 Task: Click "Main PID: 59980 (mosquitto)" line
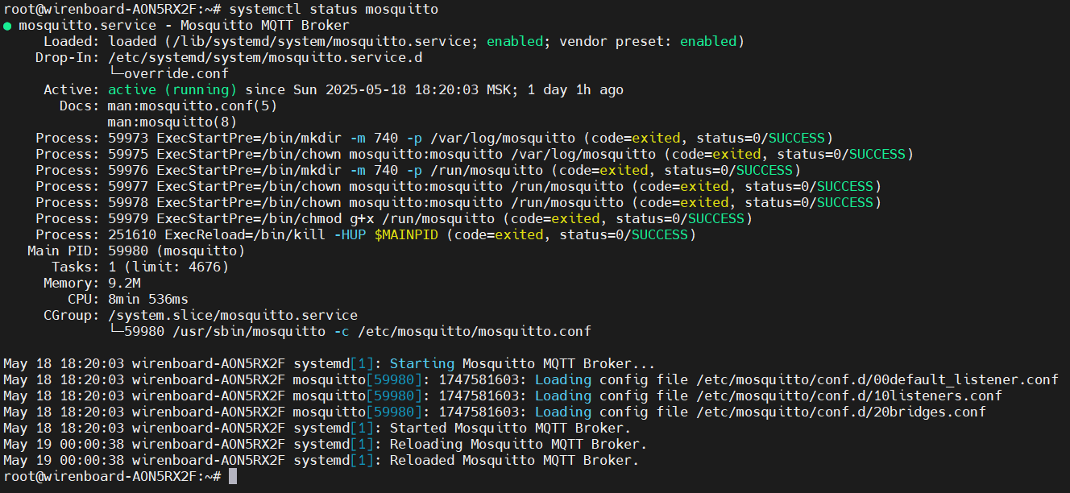coord(136,251)
